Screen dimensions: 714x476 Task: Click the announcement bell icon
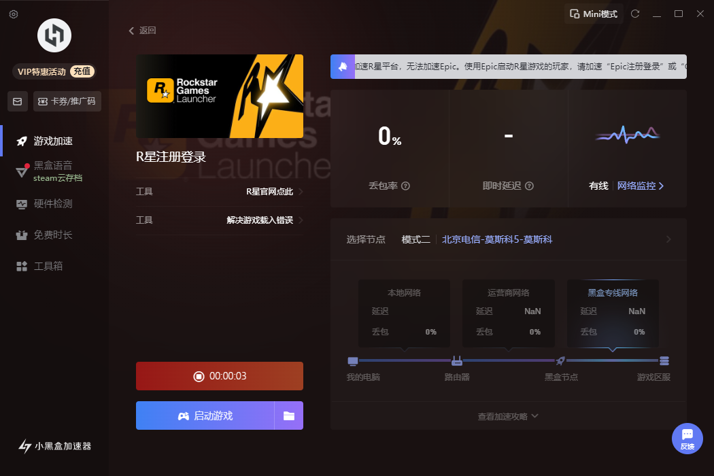tap(343, 67)
